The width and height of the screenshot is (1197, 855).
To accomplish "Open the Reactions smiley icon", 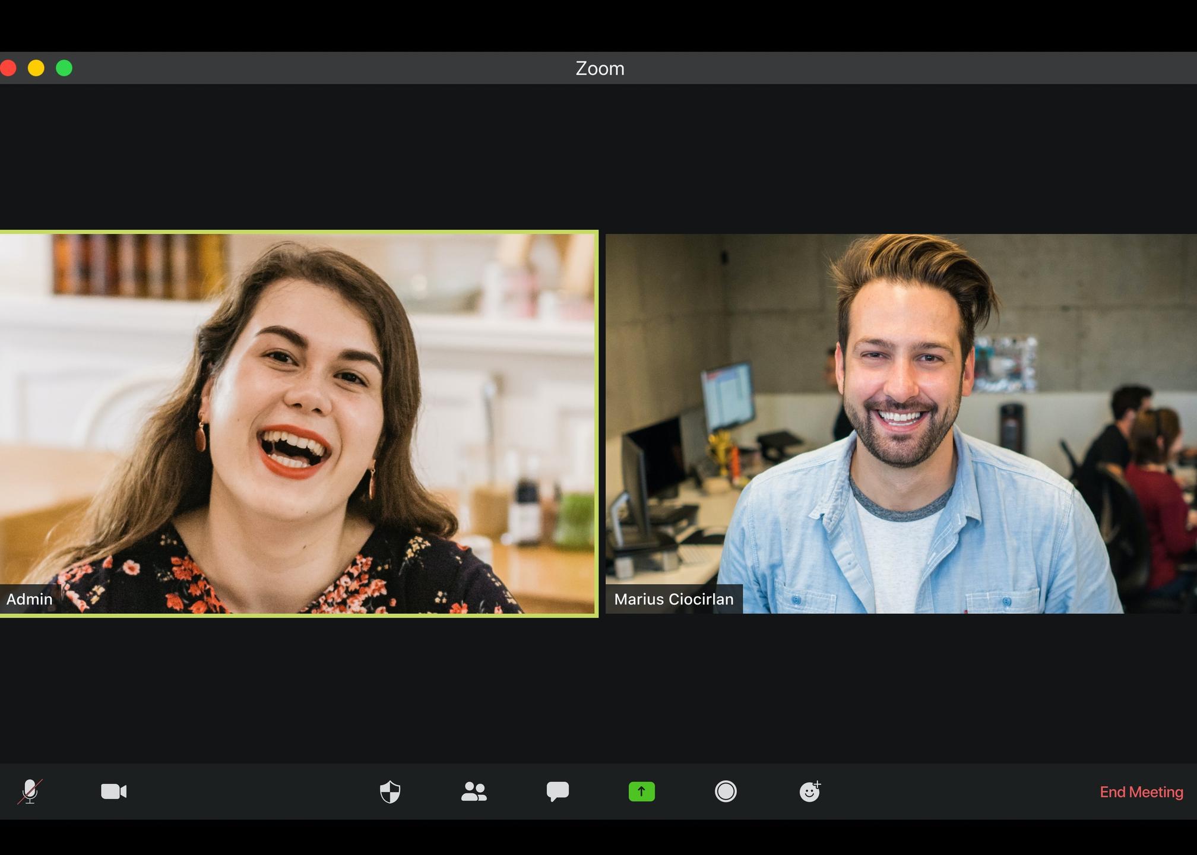I will point(809,791).
